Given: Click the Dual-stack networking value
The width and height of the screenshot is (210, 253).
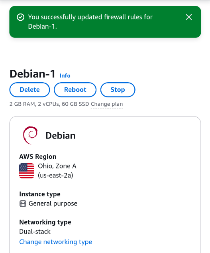Looking at the screenshot, I should click(x=35, y=231).
